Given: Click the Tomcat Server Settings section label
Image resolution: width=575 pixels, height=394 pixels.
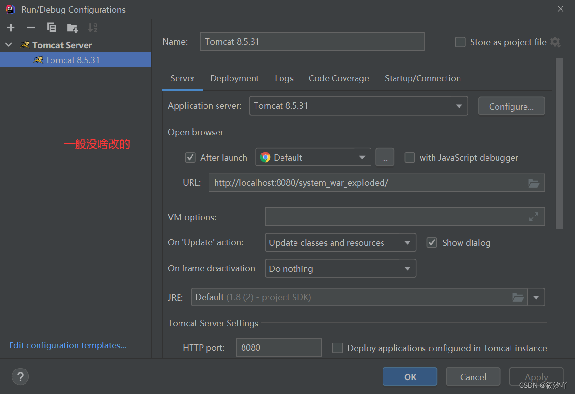Looking at the screenshot, I should 213,323.
